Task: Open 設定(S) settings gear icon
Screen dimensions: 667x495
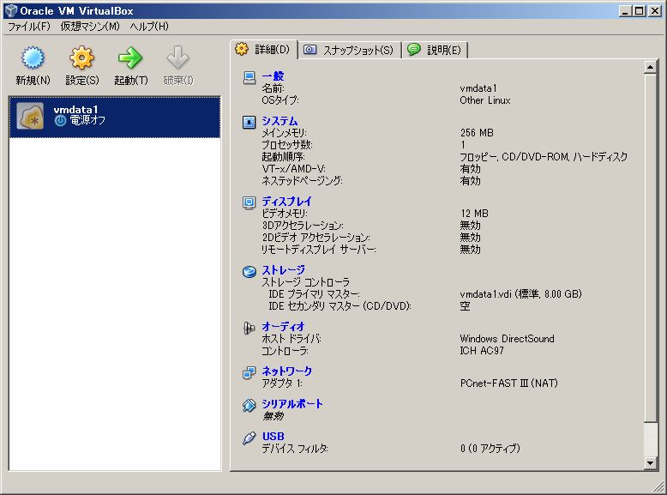Action: point(81,57)
